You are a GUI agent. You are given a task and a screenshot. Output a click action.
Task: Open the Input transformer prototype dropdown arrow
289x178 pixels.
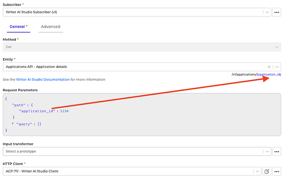267,152
